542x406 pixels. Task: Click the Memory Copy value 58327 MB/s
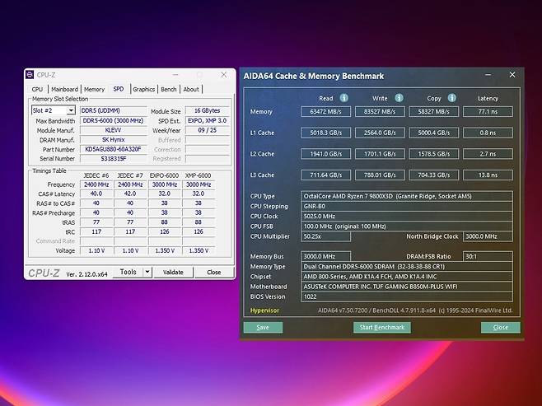[x=434, y=112]
